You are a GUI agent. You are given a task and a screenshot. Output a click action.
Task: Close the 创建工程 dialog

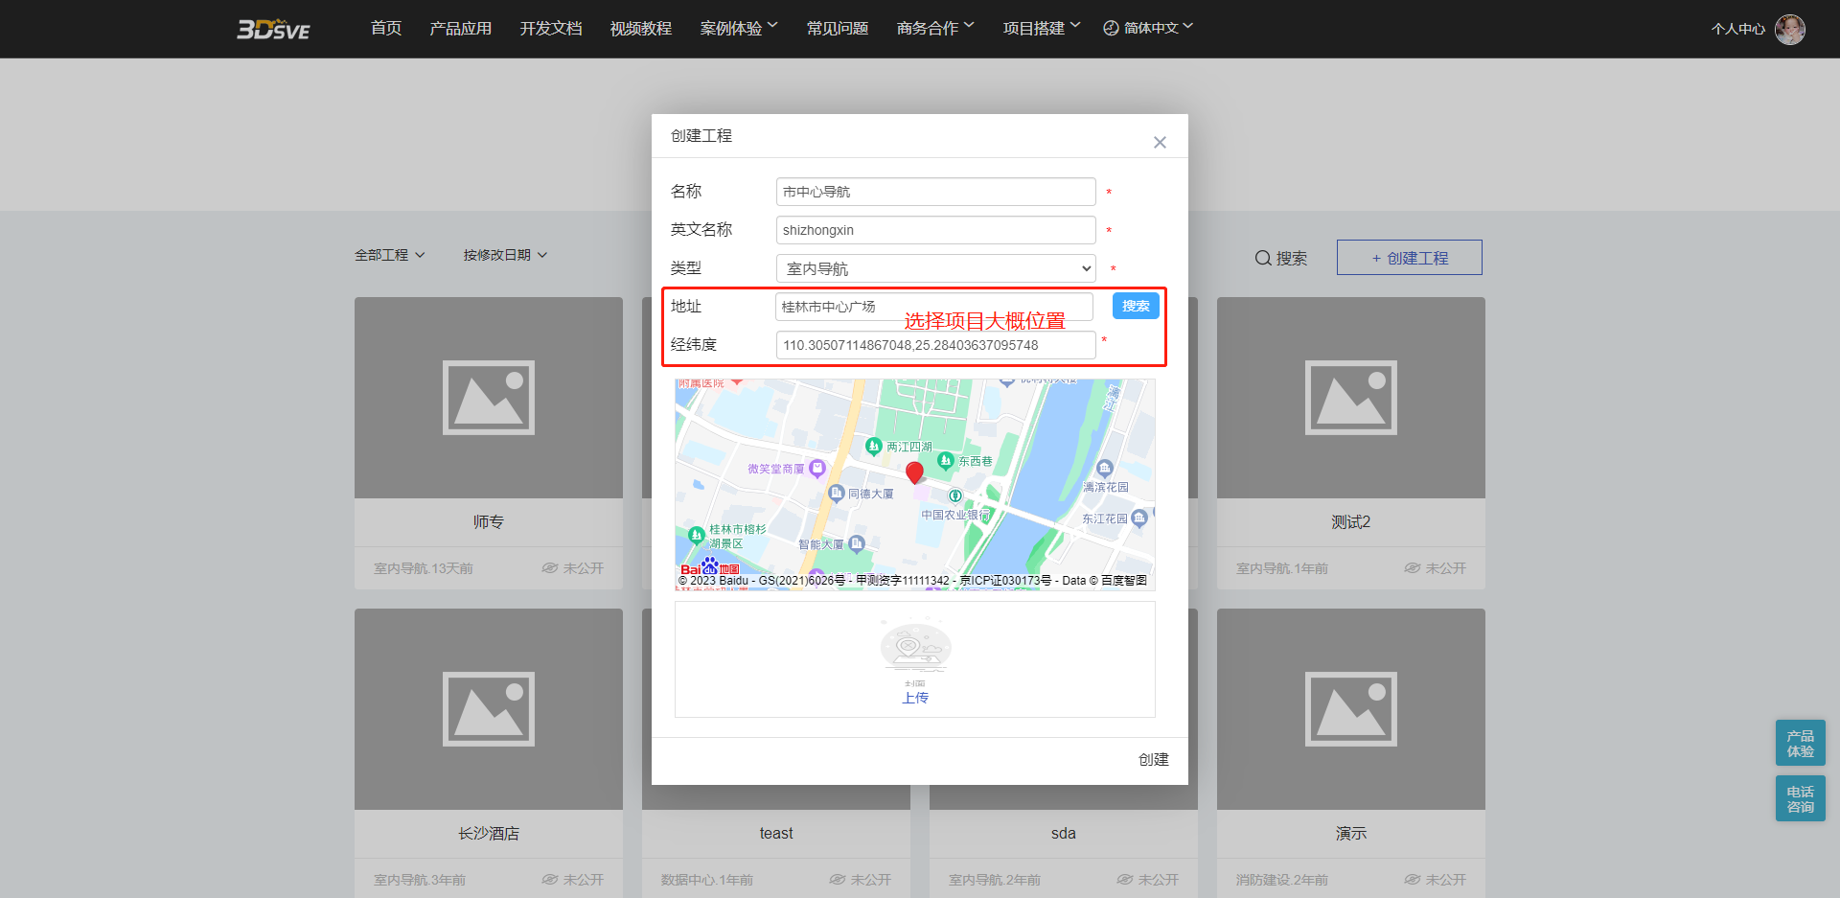pyautogui.click(x=1160, y=142)
